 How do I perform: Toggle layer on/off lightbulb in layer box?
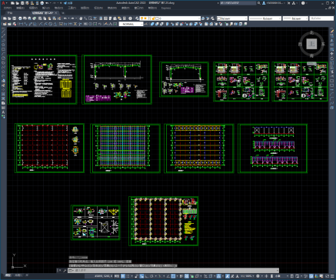point(141,18)
